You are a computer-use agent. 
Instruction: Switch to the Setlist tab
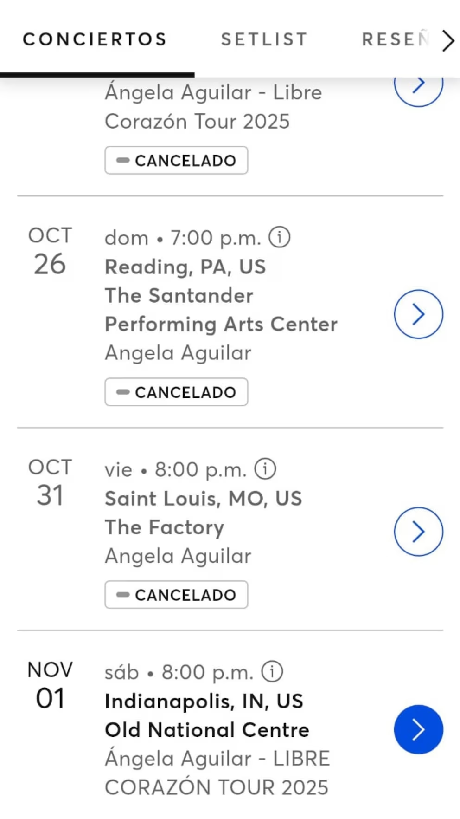coord(264,39)
